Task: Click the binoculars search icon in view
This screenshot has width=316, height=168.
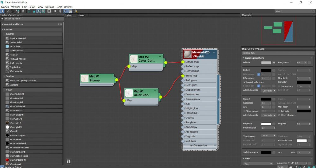Action: [x=69, y=161]
